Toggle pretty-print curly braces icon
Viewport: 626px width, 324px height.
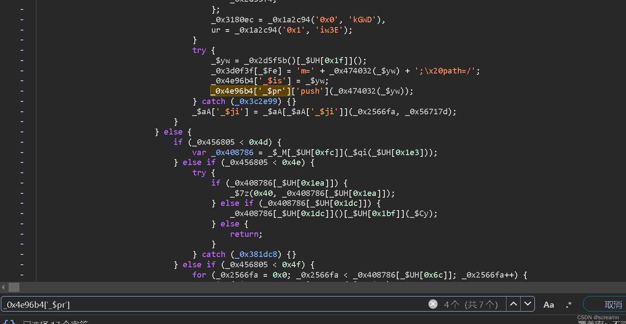coord(9,322)
